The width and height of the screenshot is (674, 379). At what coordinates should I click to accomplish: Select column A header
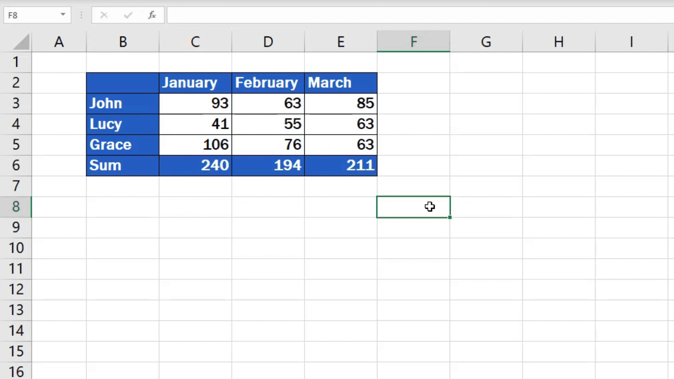tap(59, 41)
